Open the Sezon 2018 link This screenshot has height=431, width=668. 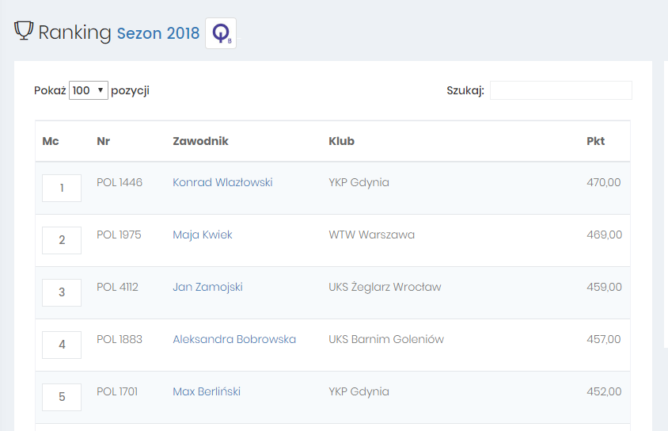(158, 33)
